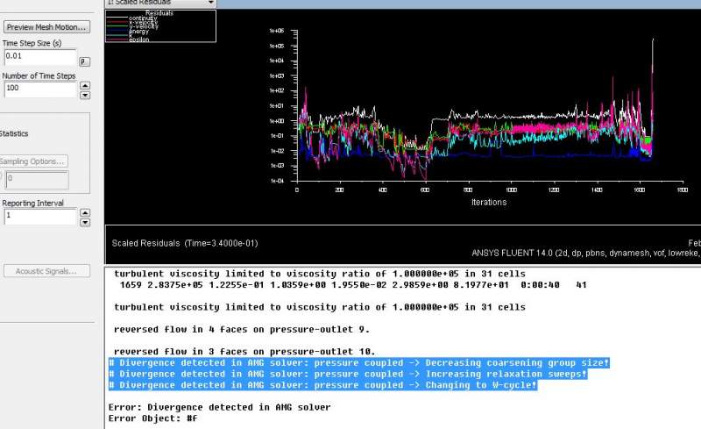Click the 'Error: Divergence detected' console message

pyautogui.click(x=219, y=406)
